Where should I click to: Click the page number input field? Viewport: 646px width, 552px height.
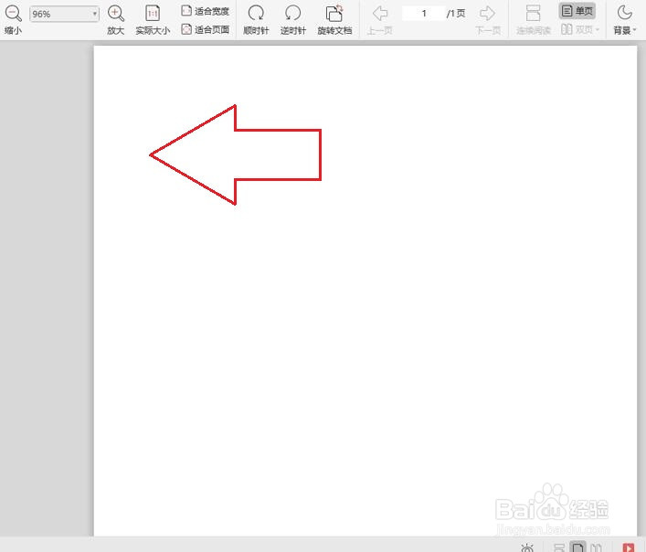[424, 14]
